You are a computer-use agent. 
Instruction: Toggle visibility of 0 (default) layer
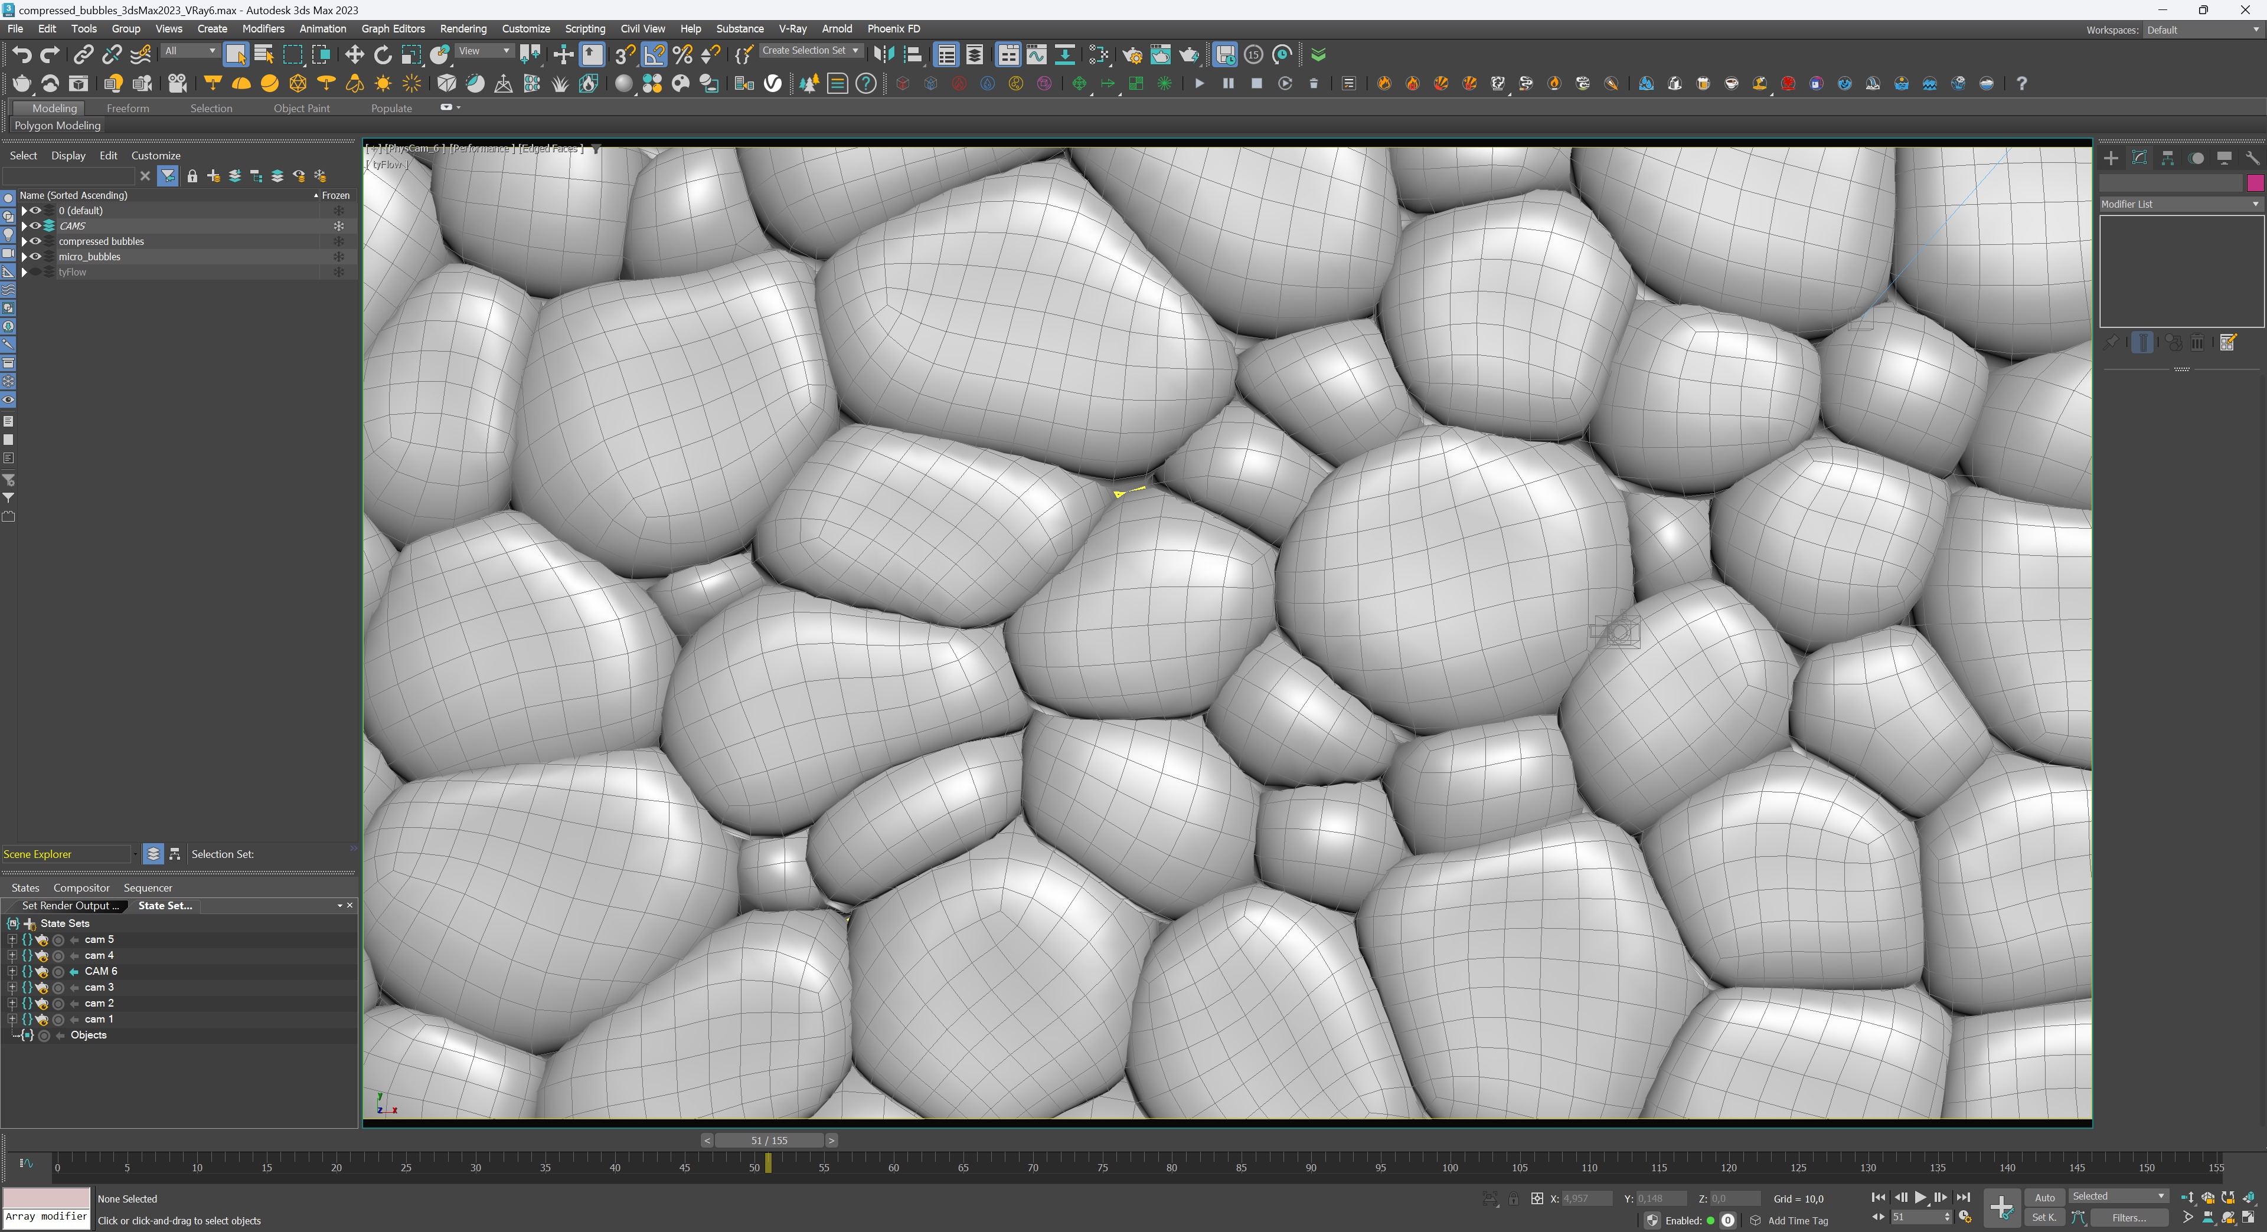coord(36,210)
